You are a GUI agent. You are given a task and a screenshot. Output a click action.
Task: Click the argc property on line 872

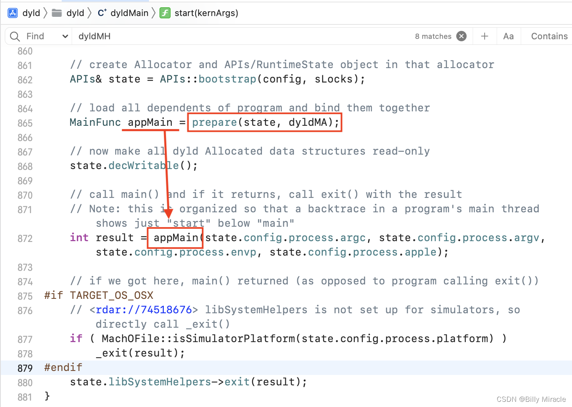pos(353,238)
